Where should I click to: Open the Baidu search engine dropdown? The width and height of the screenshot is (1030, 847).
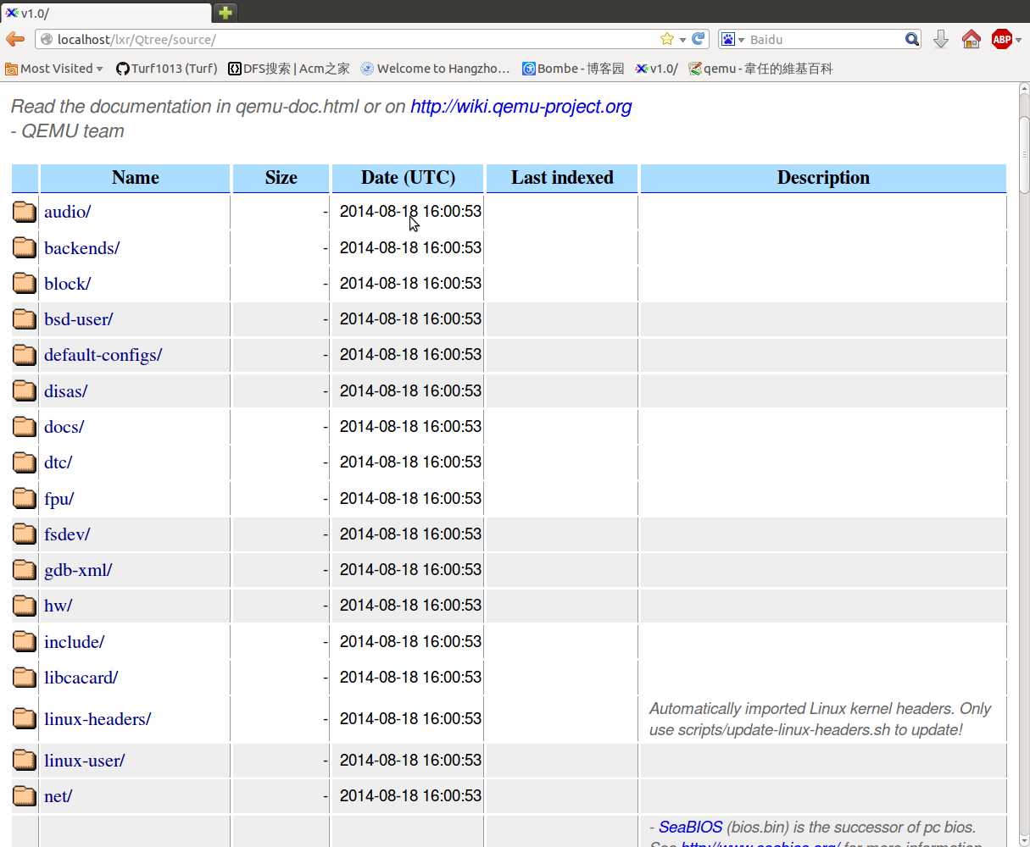point(732,39)
